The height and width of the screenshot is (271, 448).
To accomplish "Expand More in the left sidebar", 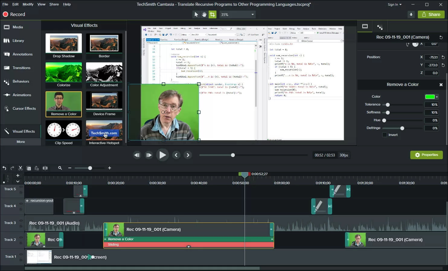I will coord(21,142).
